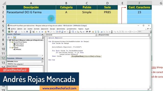Open the Immediate window icon

[x=60, y=32]
